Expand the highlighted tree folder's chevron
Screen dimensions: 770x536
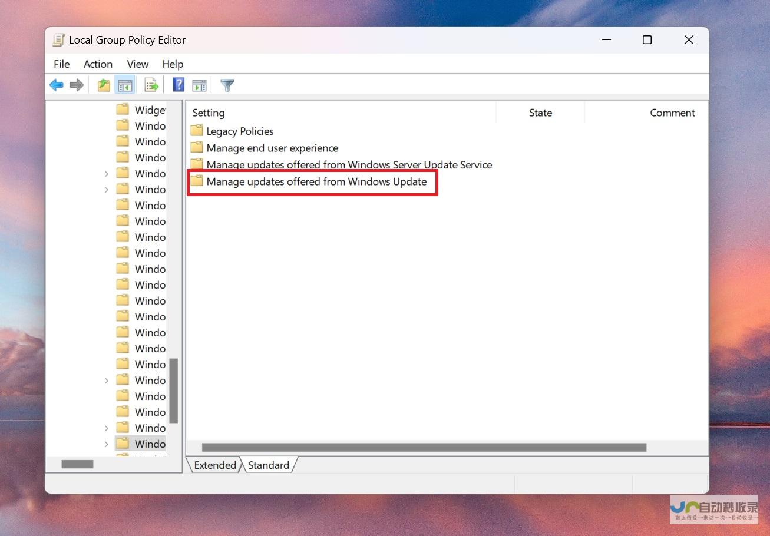107,444
